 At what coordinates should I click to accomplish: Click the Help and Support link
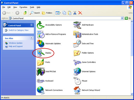16,46
